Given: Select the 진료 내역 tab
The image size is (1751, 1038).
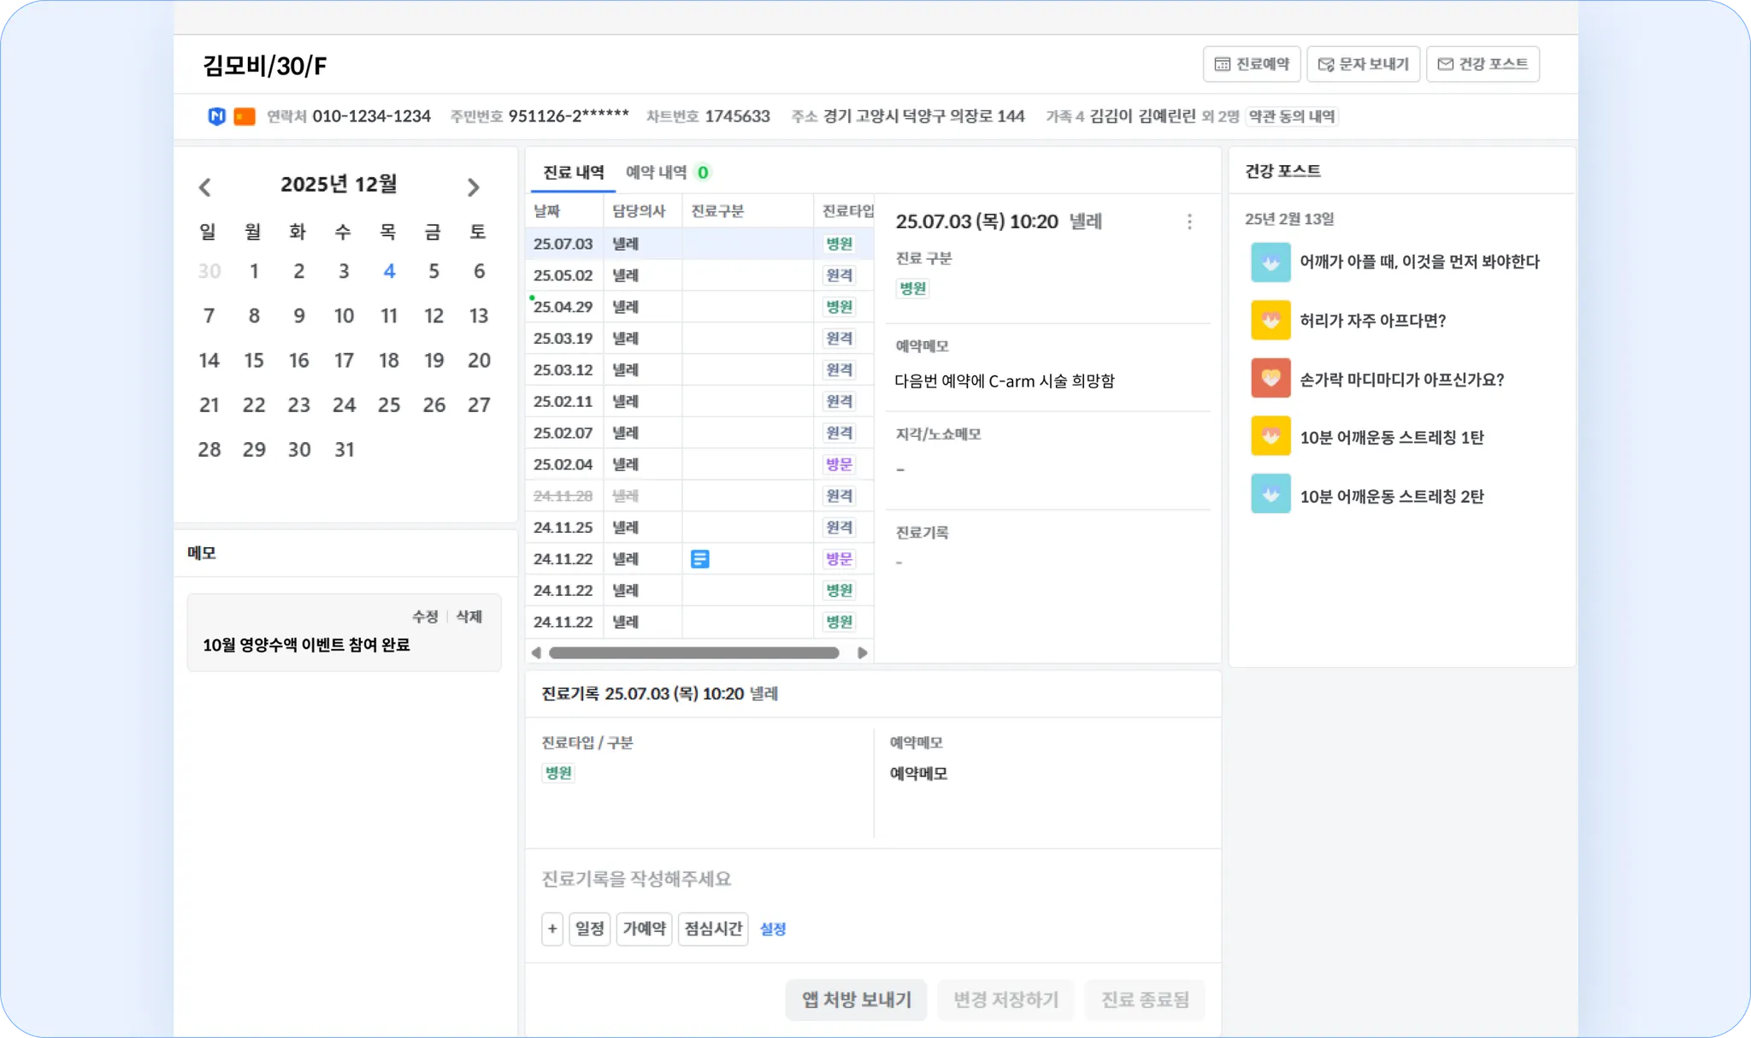Looking at the screenshot, I should (573, 173).
